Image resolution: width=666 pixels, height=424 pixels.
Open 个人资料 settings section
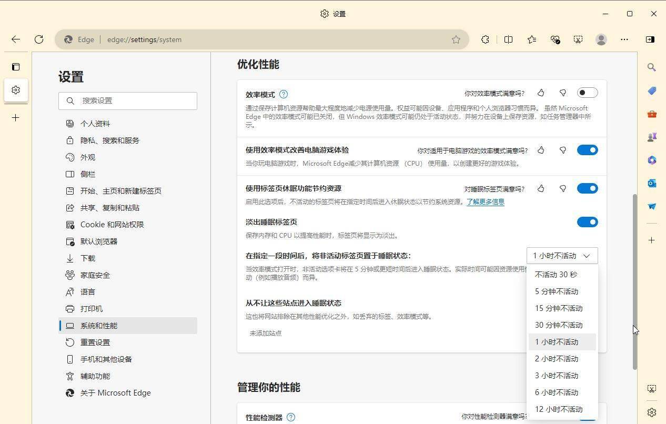(128, 124)
